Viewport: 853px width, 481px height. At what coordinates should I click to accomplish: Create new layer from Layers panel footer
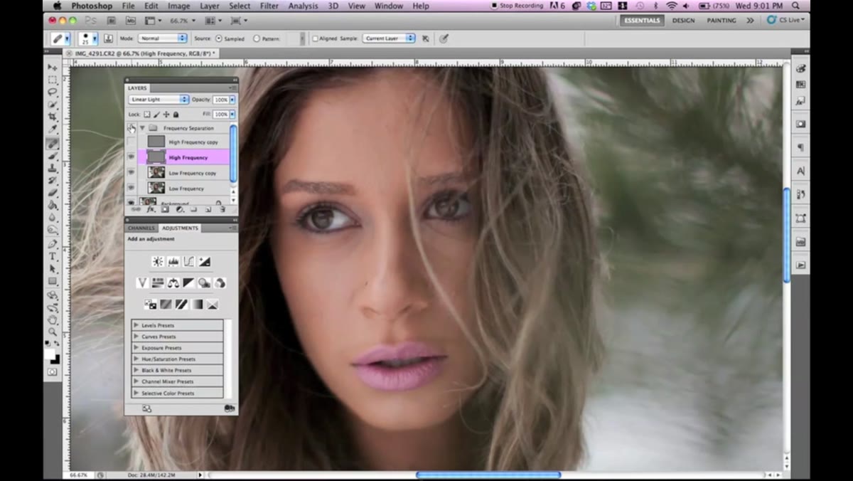[x=208, y=210]
